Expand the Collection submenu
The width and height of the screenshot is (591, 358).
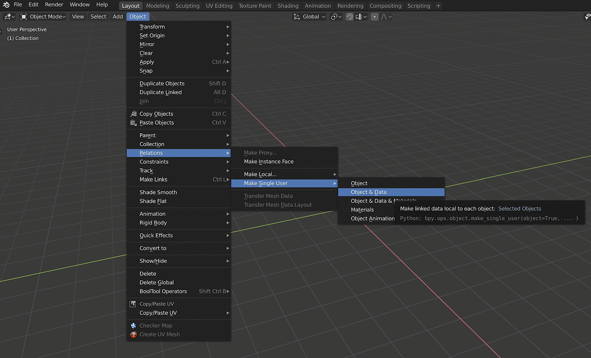[x=179, y=144]
